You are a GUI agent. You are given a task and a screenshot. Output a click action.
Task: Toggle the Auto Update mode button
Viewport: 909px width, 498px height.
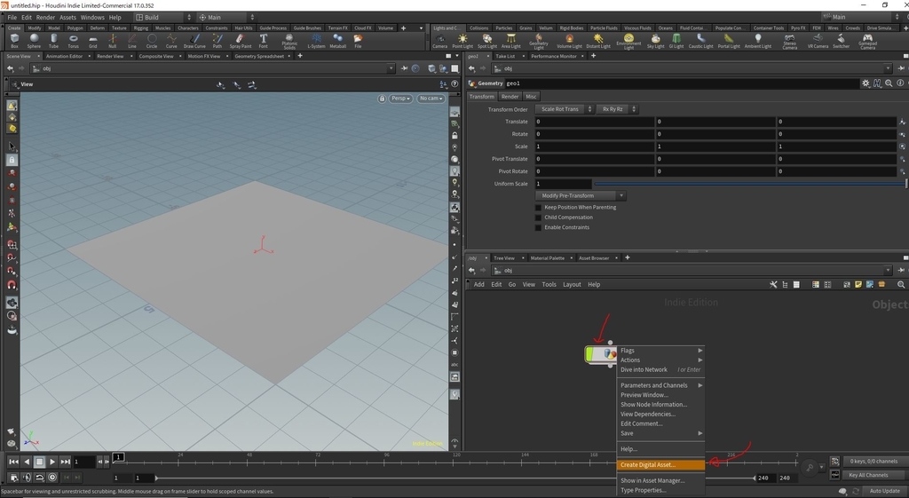885,491
